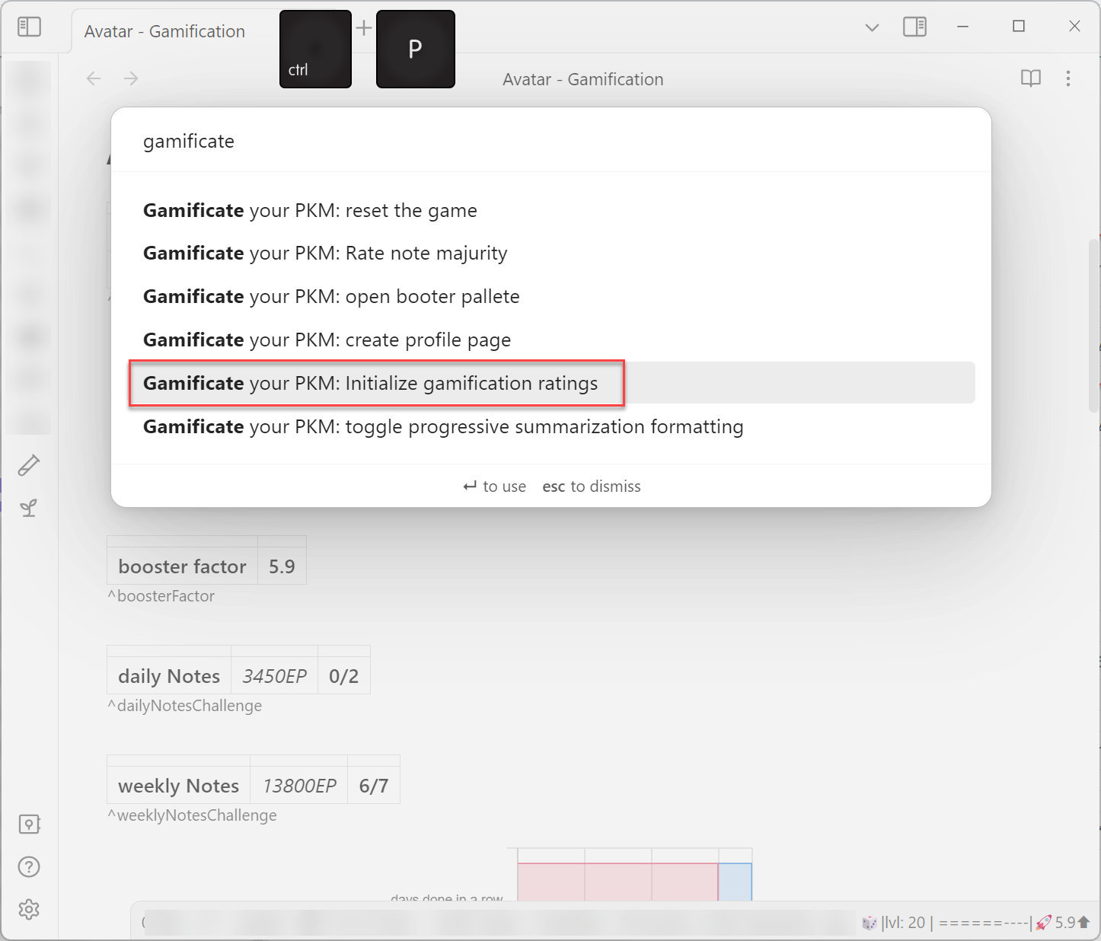Image resolution: width=1101 pixels, height=941 pixels.
Task: Open the reading view book icon
Action: click(1030, 78)
